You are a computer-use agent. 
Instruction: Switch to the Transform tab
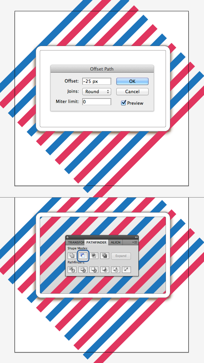[75, 242]
